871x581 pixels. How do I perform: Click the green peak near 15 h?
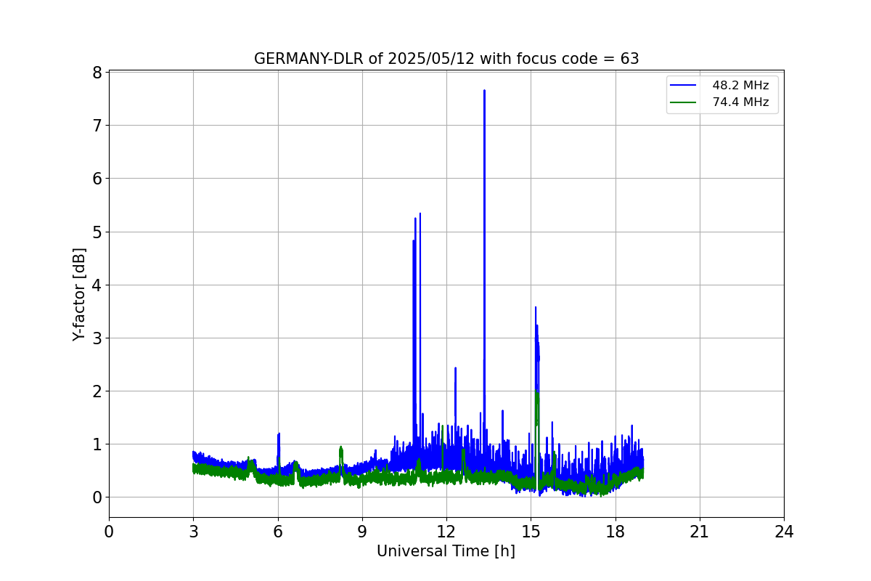point(536,392)
